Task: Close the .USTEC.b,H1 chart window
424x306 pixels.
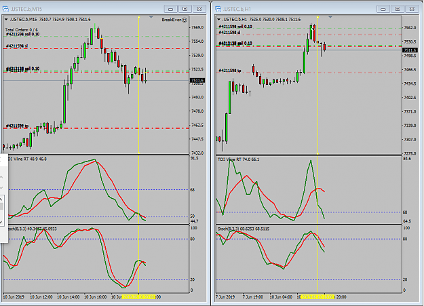Action: pos(412,9)
